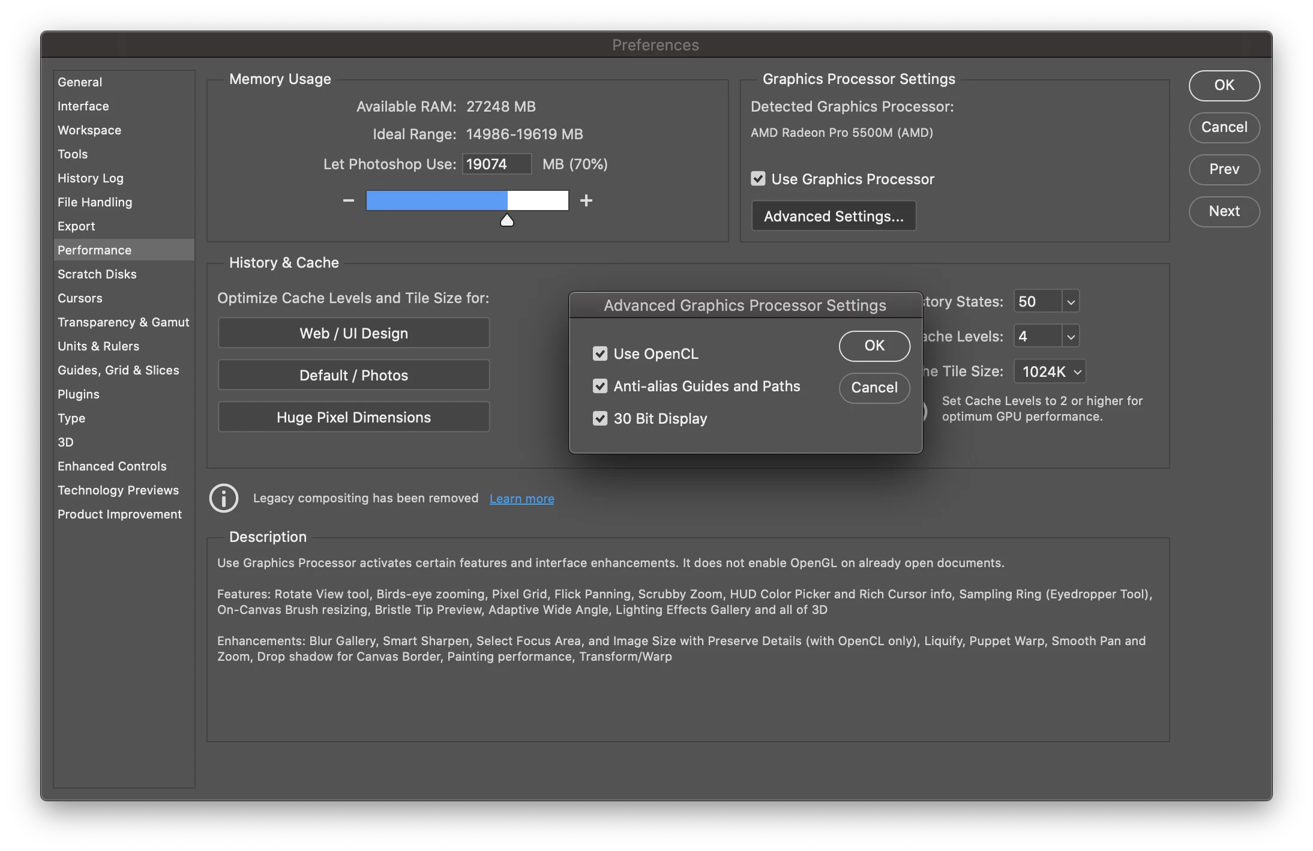Disable the Use OpenCL checkbox

[600, 354]
